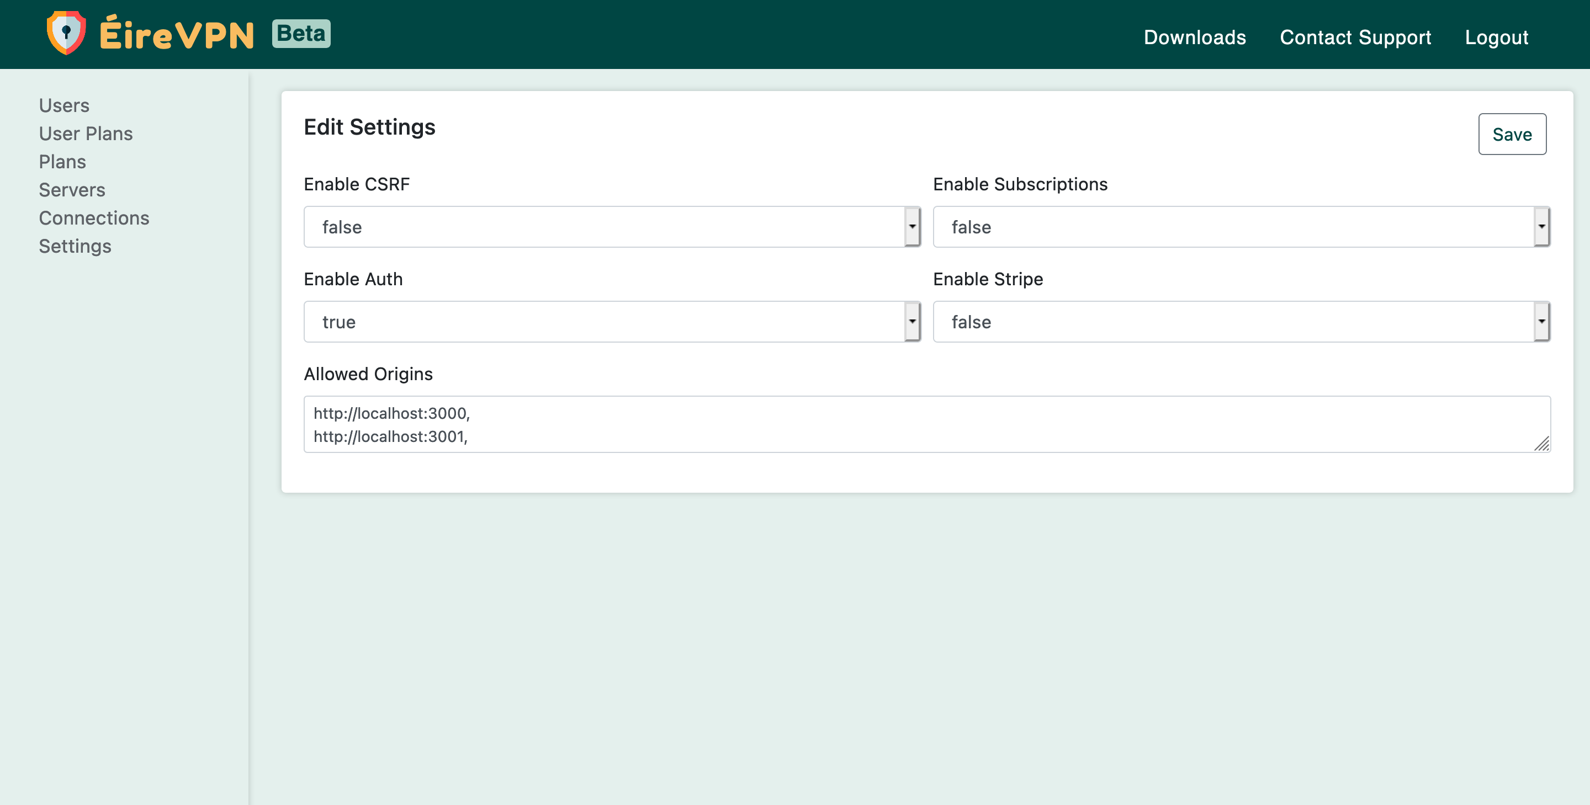Open the User Plans page
1590x805 pixels.
point(86,134)
